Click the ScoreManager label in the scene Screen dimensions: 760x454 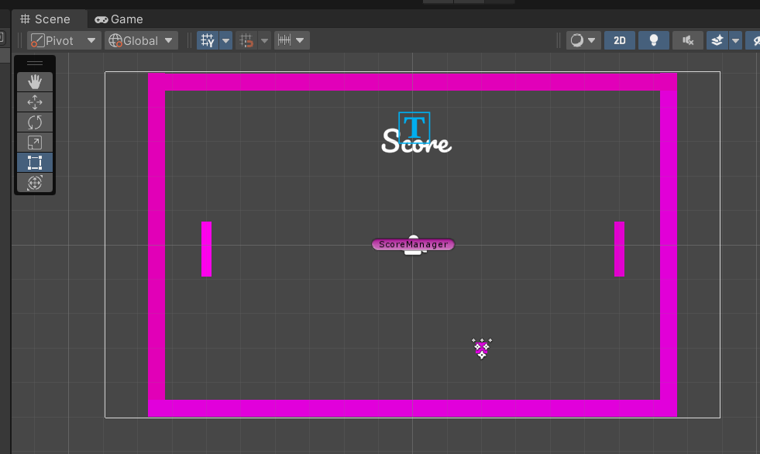(412, 244)
